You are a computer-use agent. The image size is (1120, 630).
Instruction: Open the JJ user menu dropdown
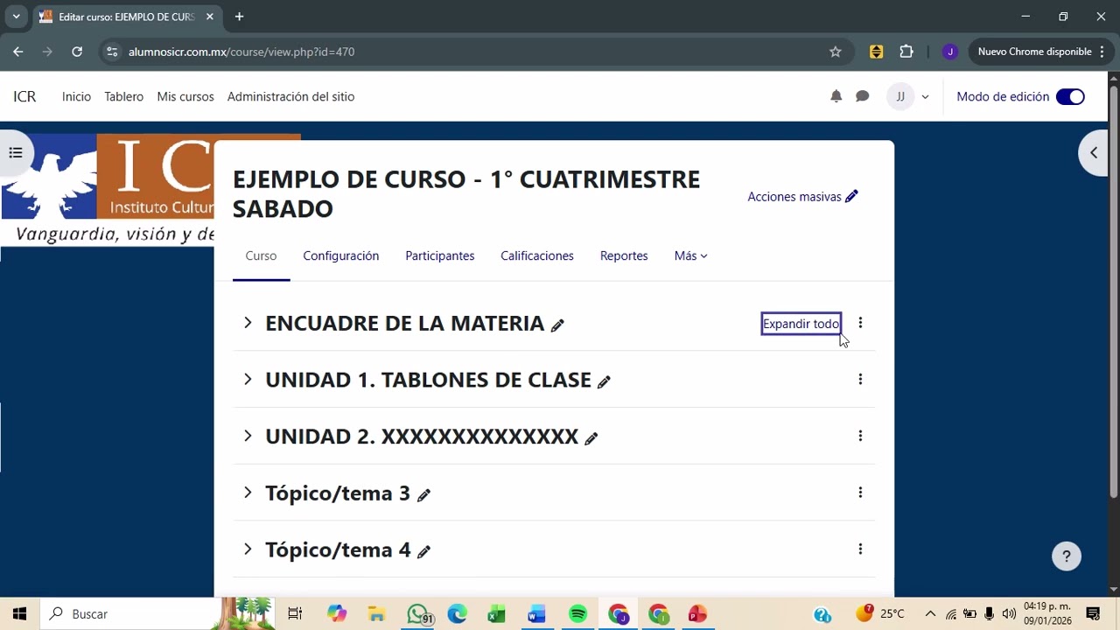click(x=908, y=96)
